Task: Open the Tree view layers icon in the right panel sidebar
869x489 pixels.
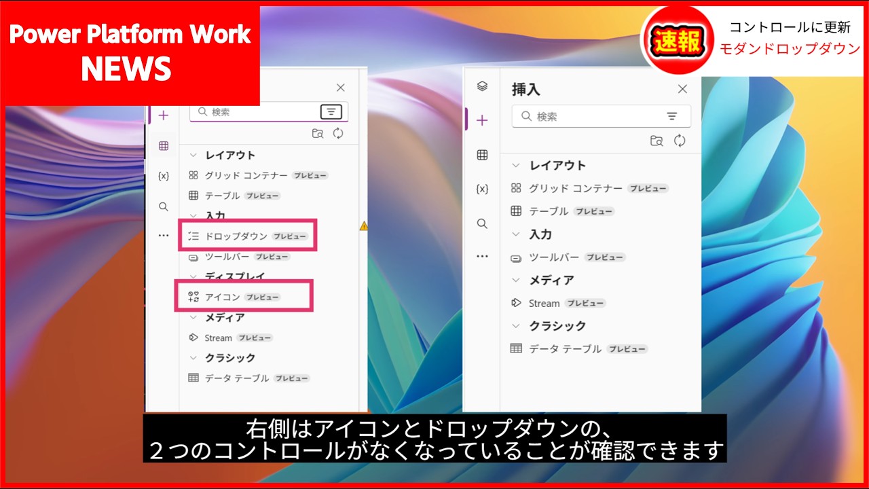Action: pos(482,86)
